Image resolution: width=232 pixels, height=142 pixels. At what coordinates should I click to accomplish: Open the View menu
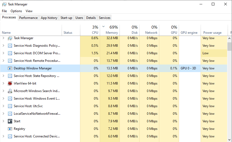tap(29, 11)
